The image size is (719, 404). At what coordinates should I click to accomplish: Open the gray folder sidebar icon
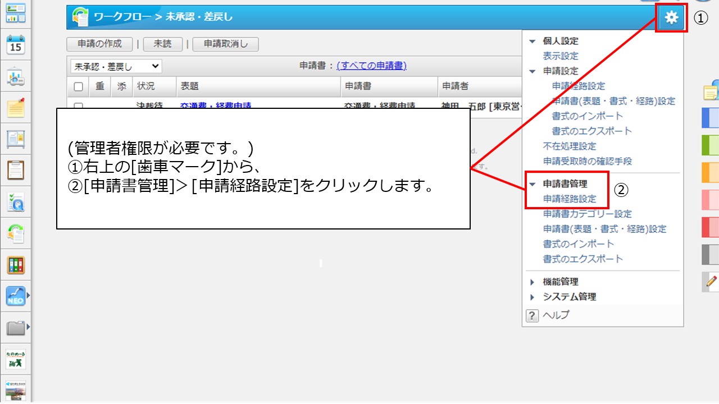(16, 328)
